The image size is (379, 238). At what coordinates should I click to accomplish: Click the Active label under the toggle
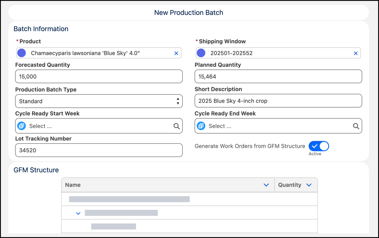click(x=315, y=154)
